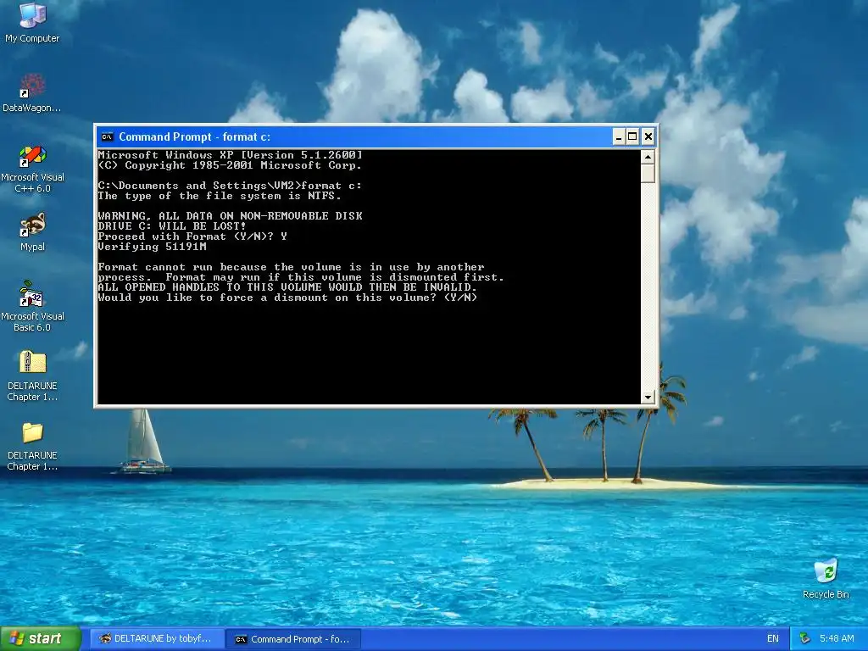The height and width of the screenshot is (651, 868).
Task: Click the 'The type of the file system is NTFS.' line
Action: tap(220, 196)
